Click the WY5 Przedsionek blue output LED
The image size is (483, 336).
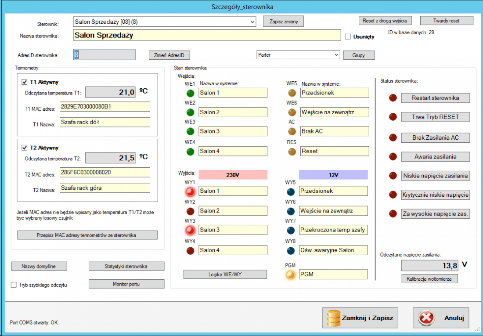[x=290, y=191]
